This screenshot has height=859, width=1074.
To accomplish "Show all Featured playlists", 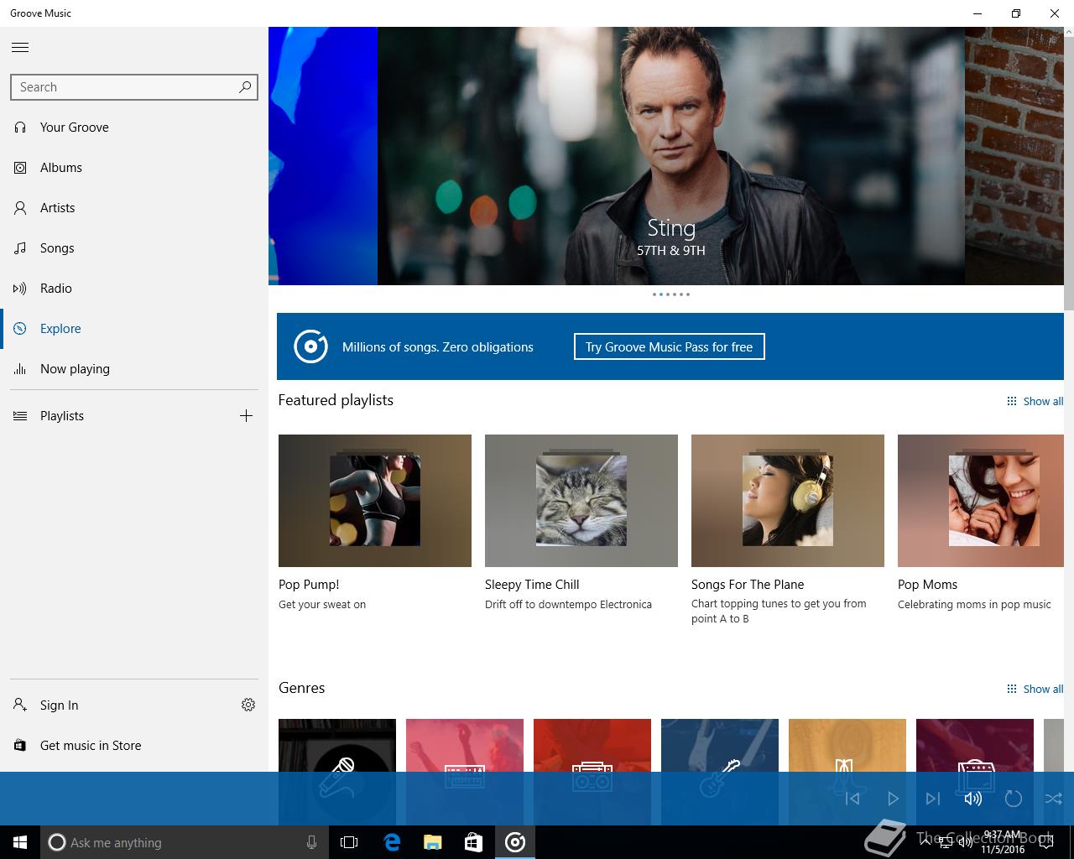I will tap(1035, 402).
